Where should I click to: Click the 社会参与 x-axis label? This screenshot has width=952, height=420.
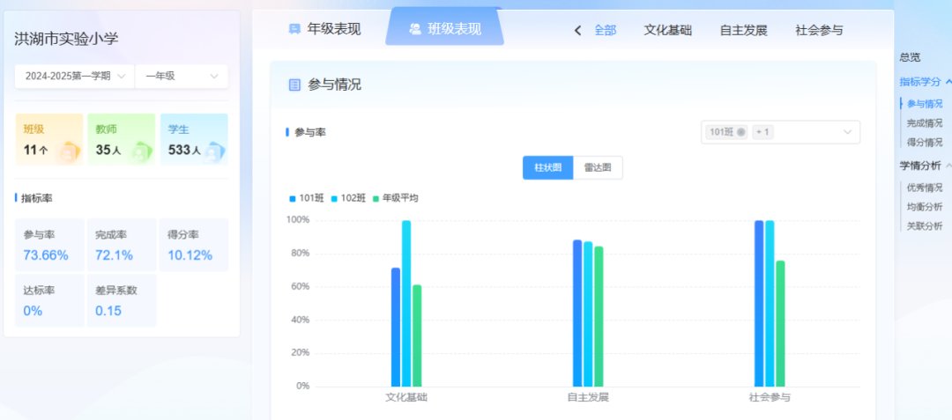(770, 398)
